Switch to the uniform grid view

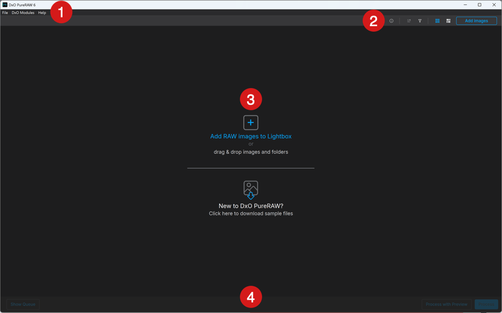pyautogui.click(x=437, y=21)
